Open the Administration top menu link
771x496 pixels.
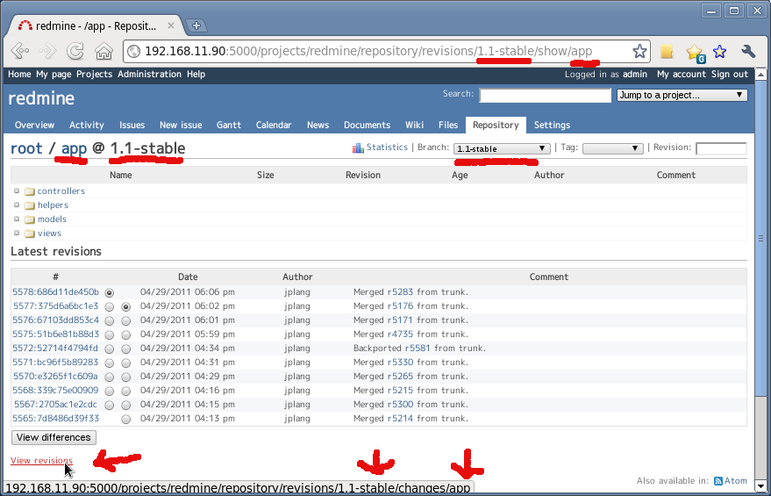coord(149,75)
